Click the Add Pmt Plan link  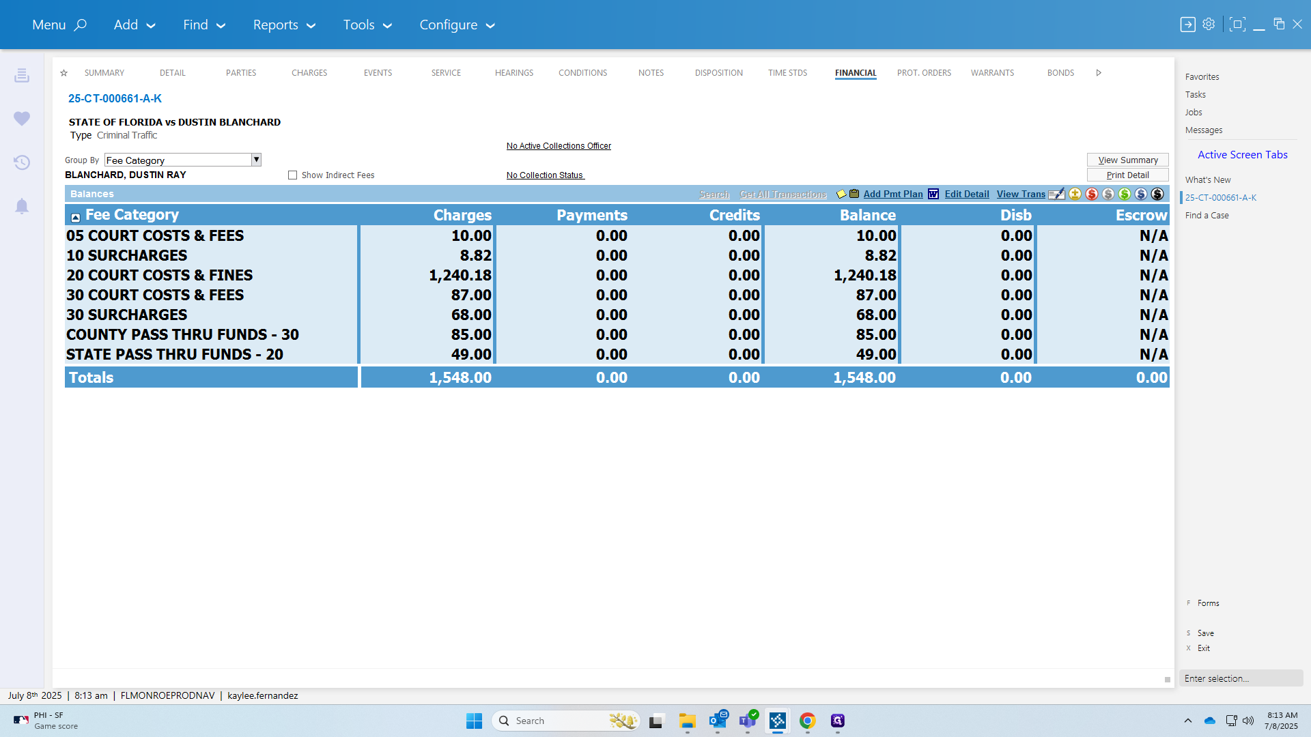coord(892,194)
